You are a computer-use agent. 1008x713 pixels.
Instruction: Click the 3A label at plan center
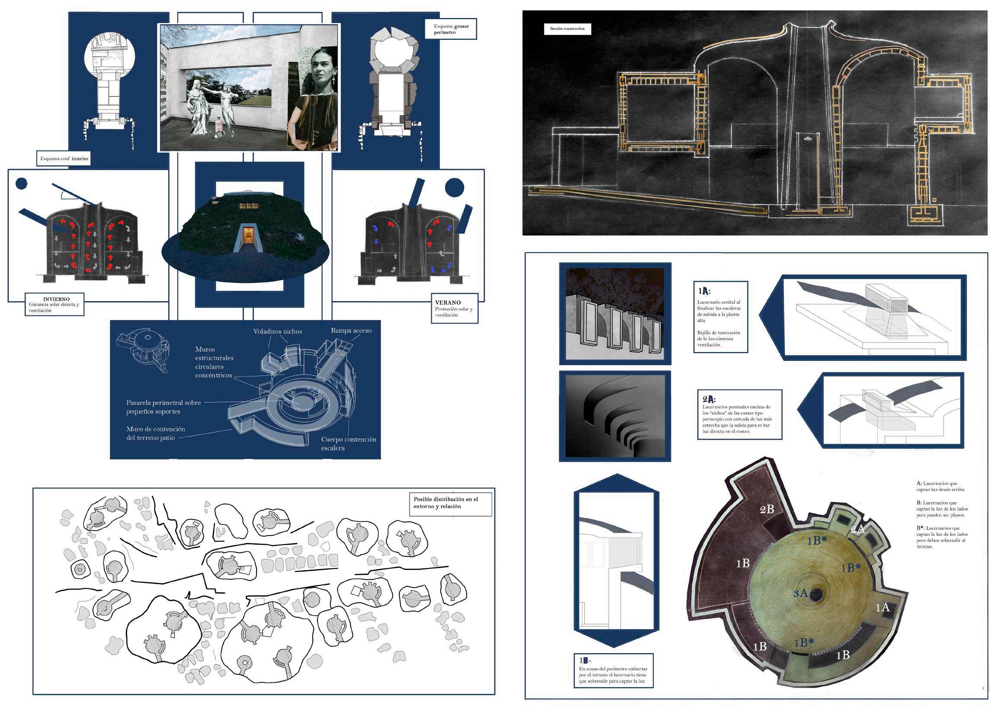pos(800,593)
